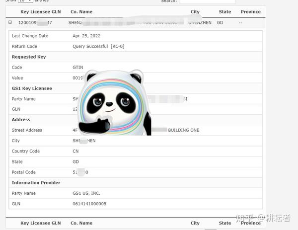Click country code value 'CN'
This screenshot has height=230, width=298.
point(75,152)
